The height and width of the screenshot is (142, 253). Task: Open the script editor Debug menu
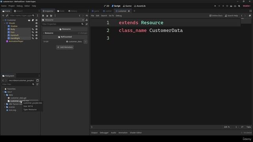tap(119, 16)
